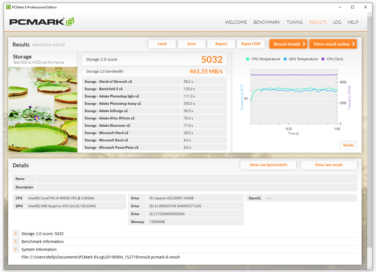Select the Adobe Illustrator v2 row
The image size is (376, 272).
pos(154,125)
